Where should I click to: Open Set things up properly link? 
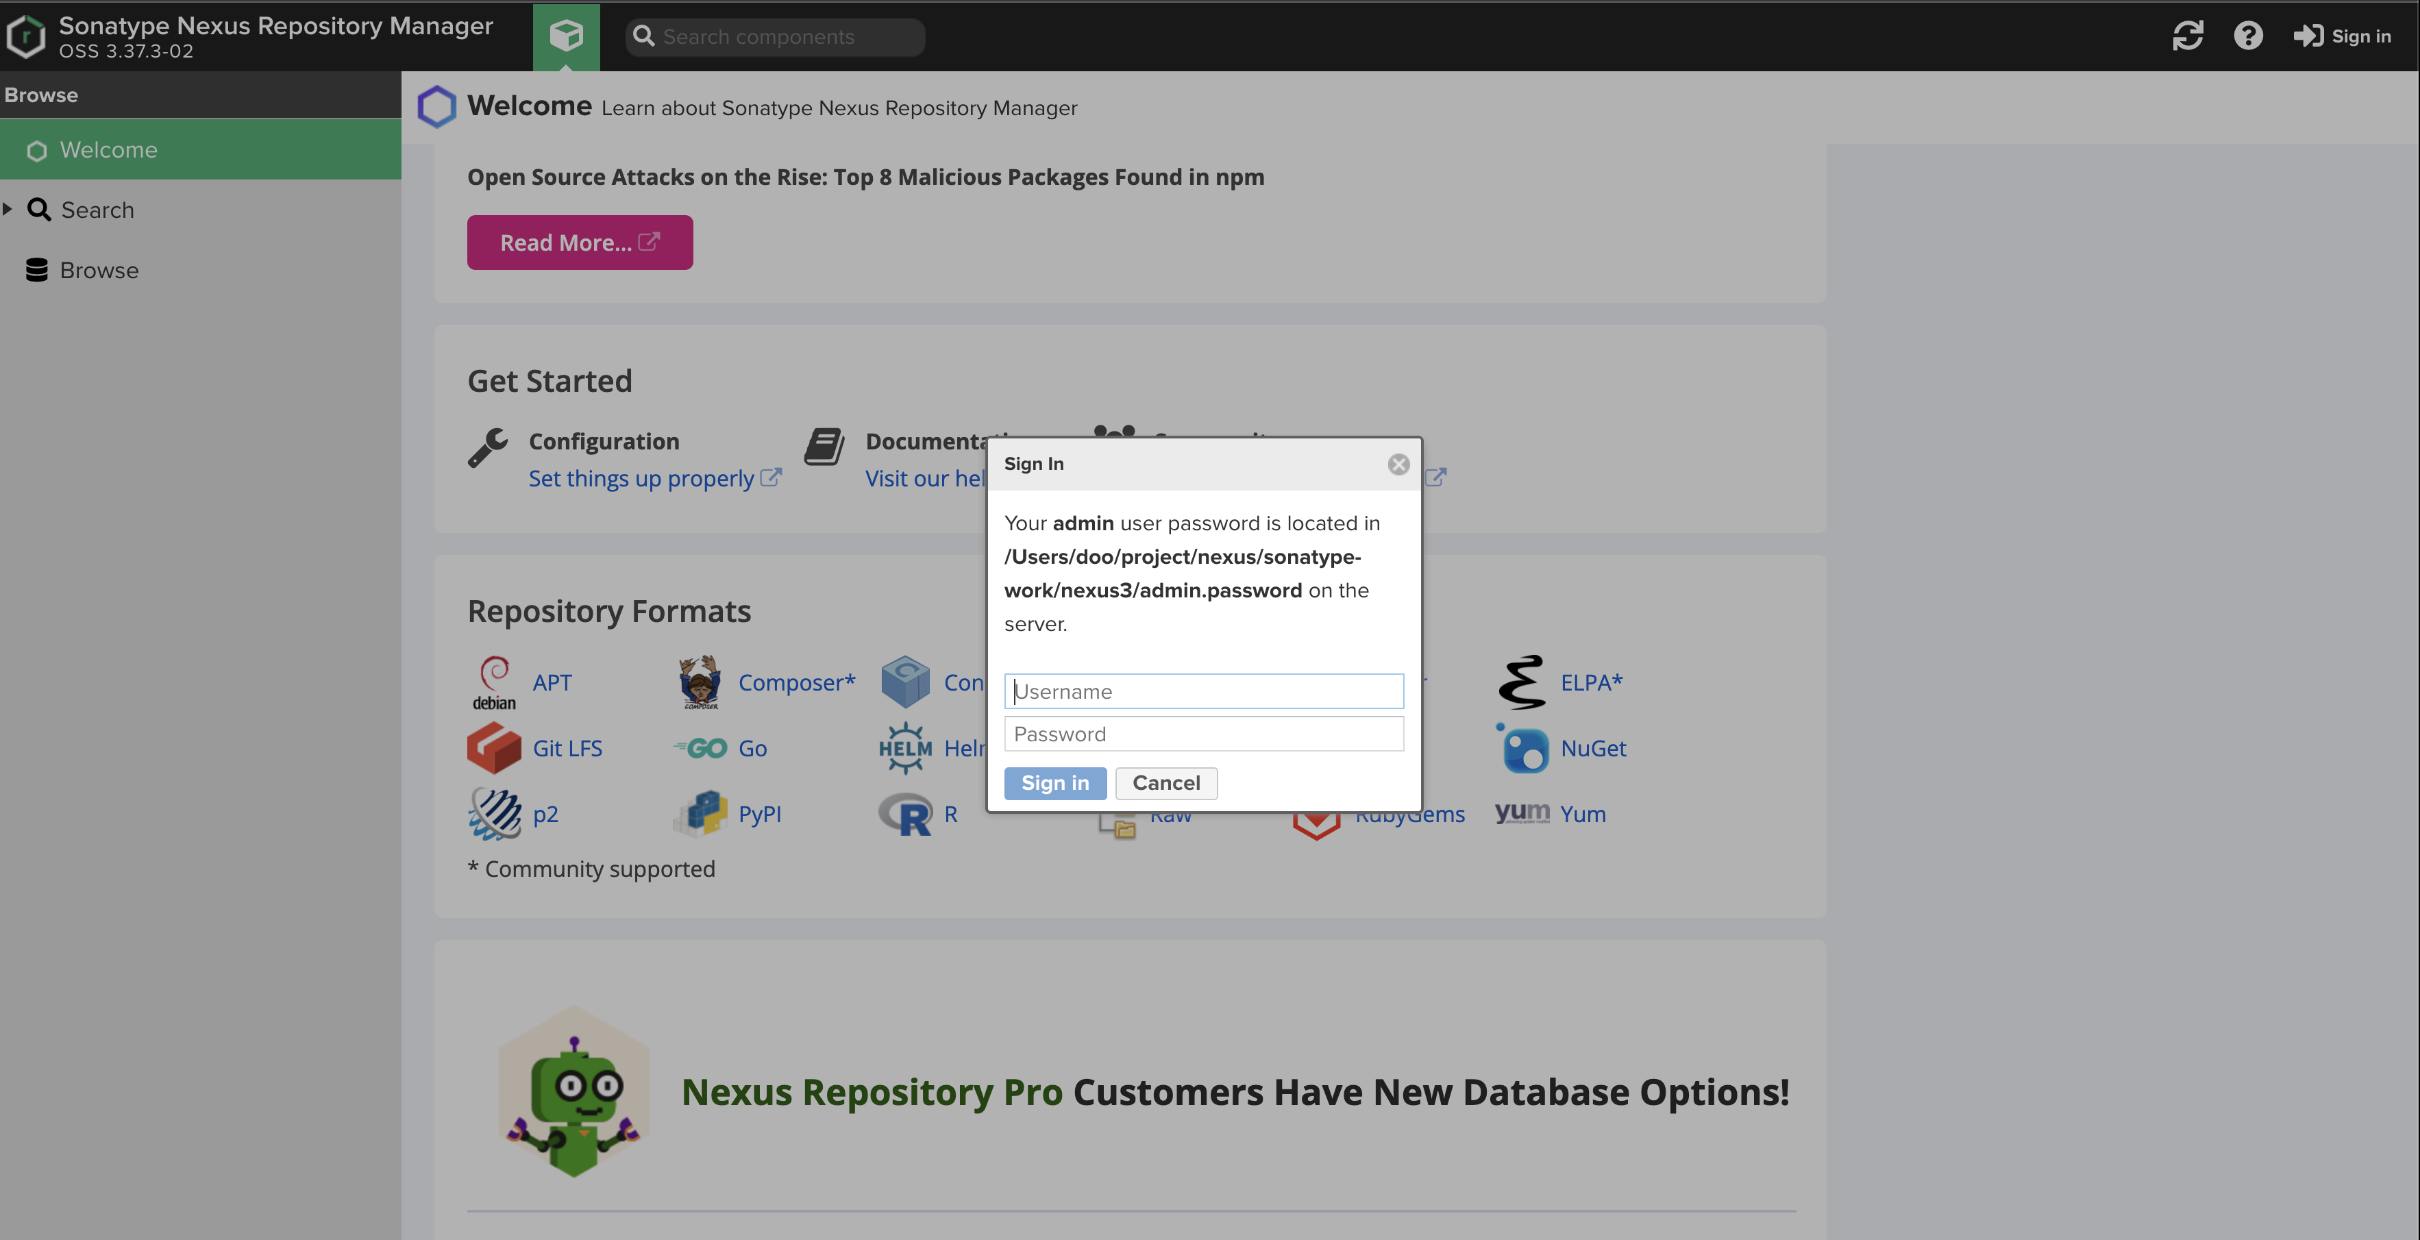tap(641, 478)
